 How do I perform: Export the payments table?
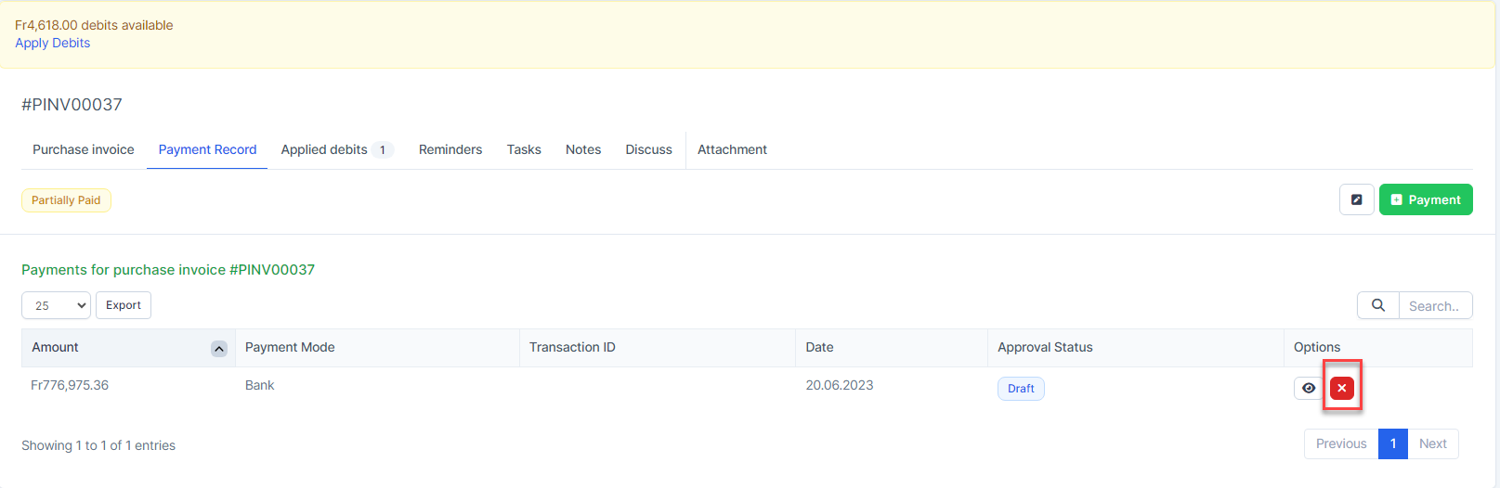(124, 305)
